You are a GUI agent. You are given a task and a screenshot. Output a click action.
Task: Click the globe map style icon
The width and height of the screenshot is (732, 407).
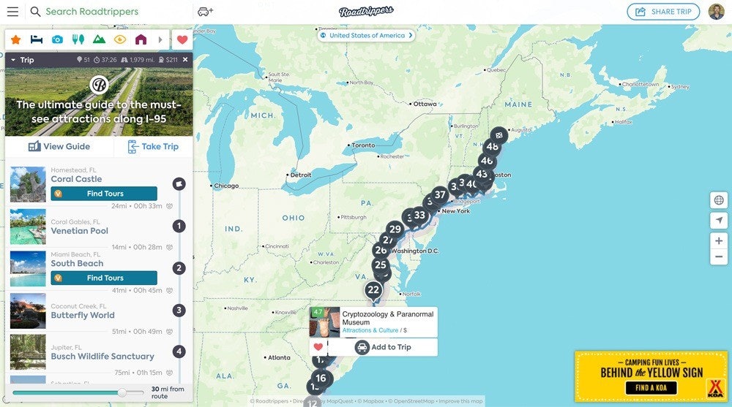click(x=719, y=200)
